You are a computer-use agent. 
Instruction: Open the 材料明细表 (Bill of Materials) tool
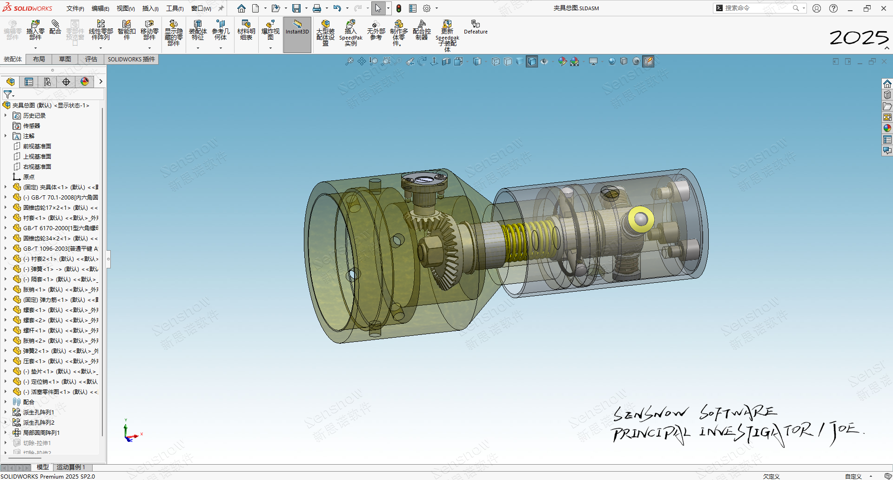pyautogui.click(x=246, y=30)
